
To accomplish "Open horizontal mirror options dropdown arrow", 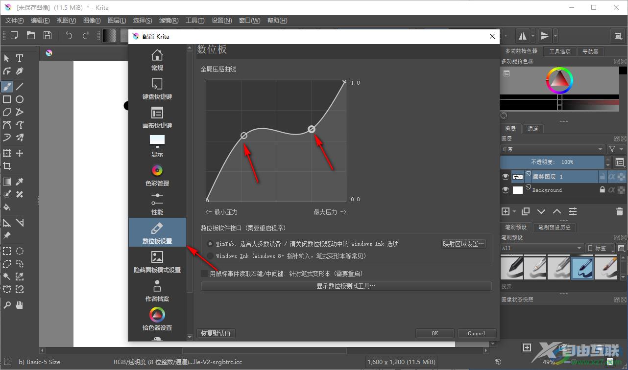I will (x=532, y=35).
